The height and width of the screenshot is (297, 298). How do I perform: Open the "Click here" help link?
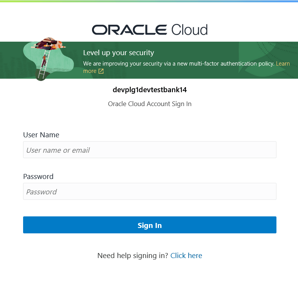(x=186, y=256)
